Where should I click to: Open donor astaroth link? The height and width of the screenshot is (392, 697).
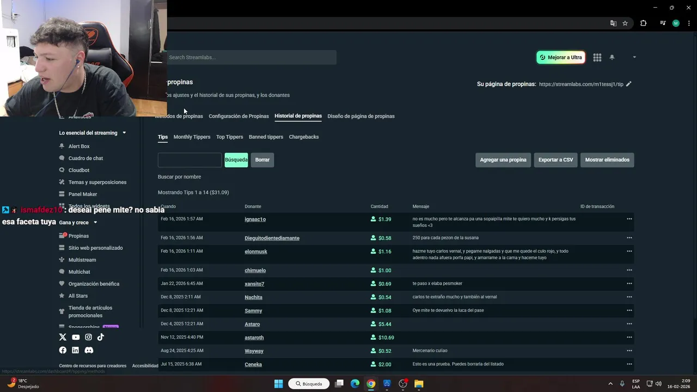254,338
